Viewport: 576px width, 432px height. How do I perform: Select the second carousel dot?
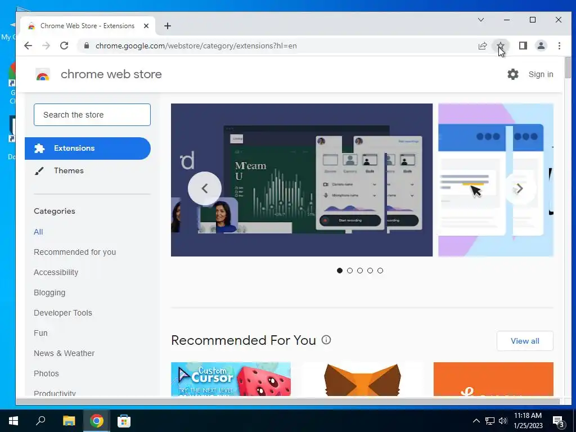coord(350,271)
